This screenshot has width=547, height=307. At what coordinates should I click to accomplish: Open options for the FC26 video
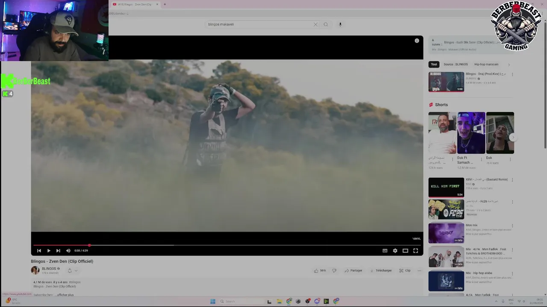[512, 202]
